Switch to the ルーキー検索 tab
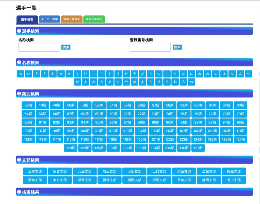This screenshot has width=260, height=204. pyautogui.click(x=50, y=19)
